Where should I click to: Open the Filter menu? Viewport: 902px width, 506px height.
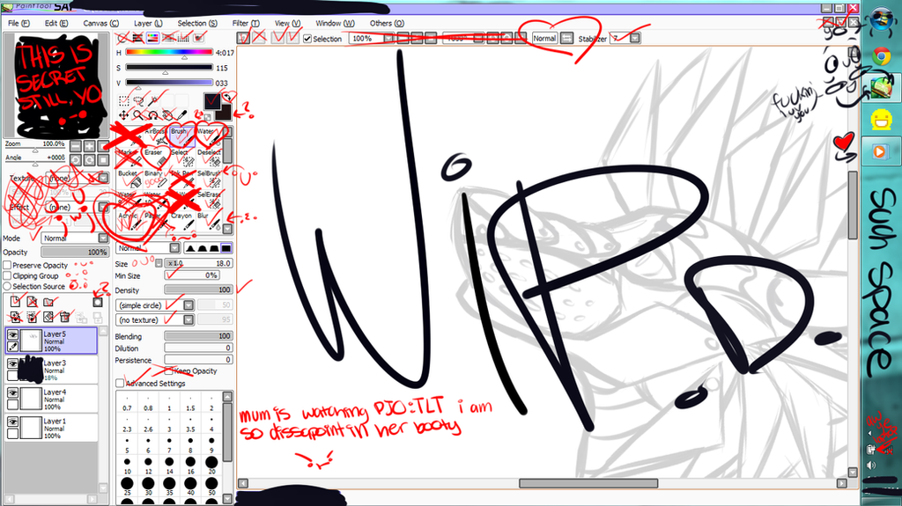(246, 23)
